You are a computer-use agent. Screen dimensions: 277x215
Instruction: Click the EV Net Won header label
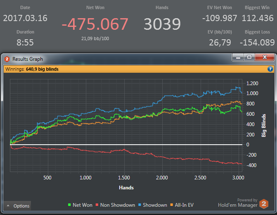coord(219,7)
